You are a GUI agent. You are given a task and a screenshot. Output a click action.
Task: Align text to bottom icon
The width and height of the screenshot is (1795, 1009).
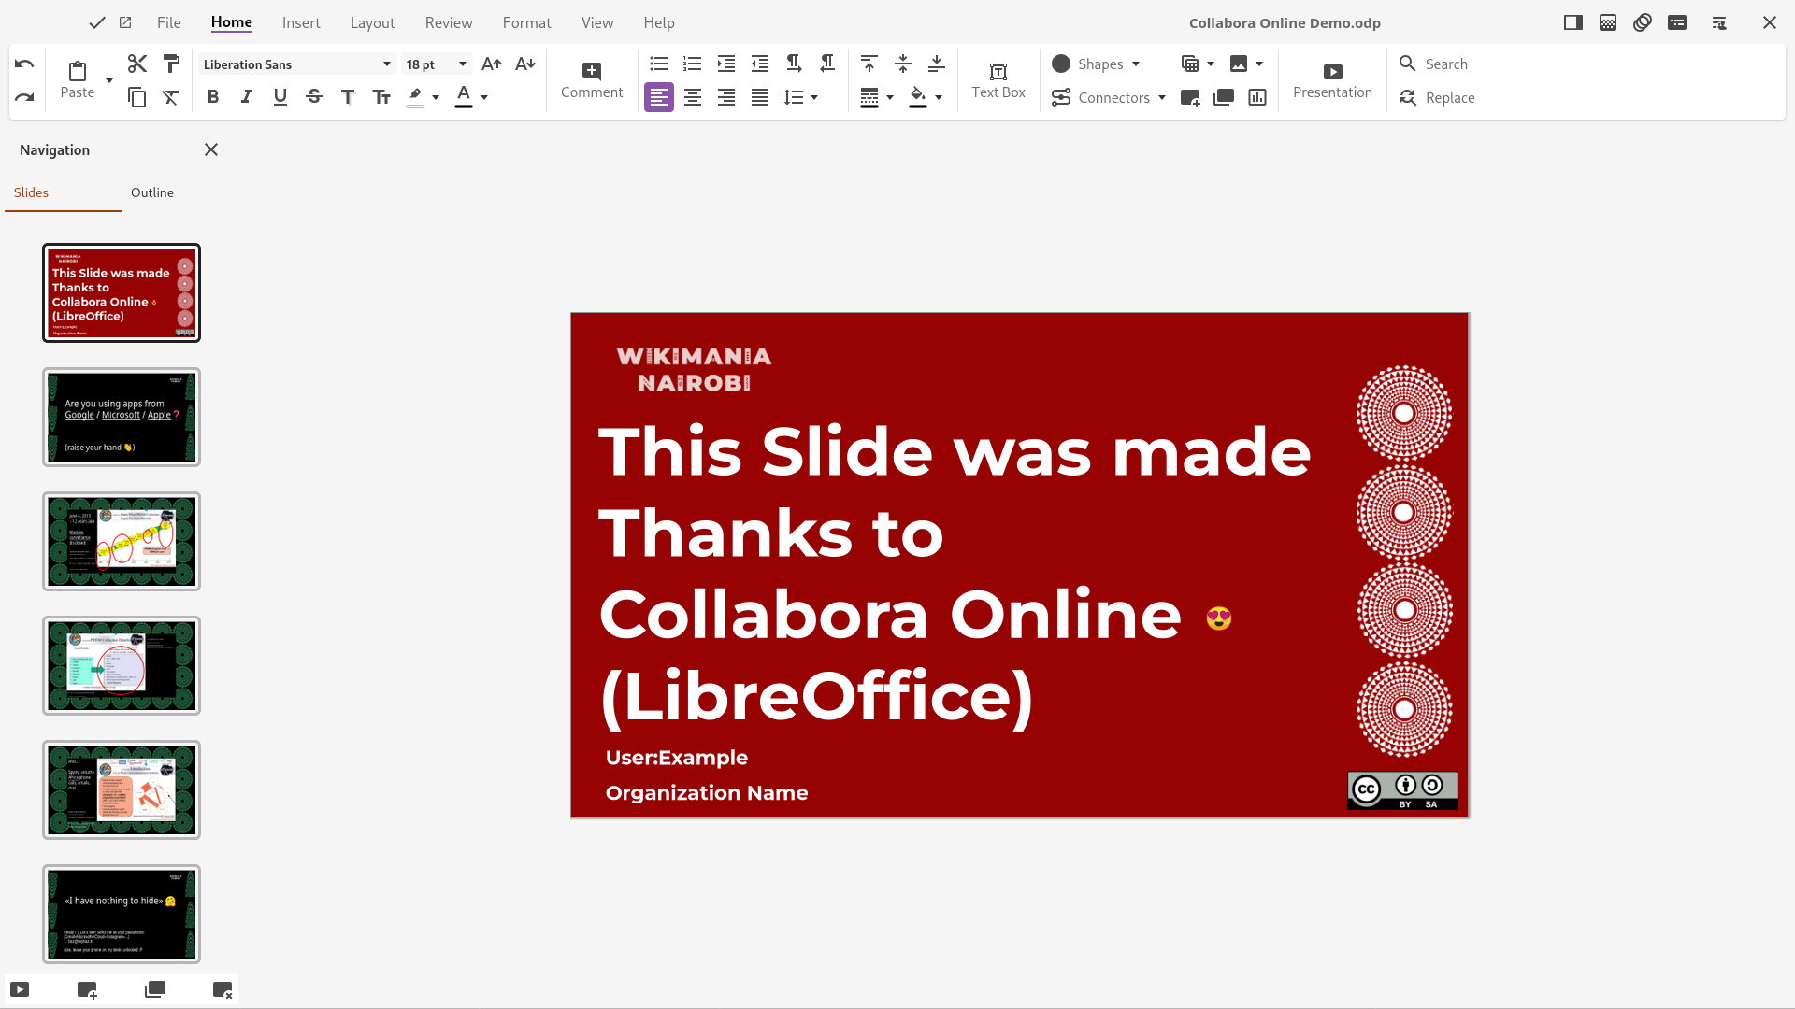(937, 64)
